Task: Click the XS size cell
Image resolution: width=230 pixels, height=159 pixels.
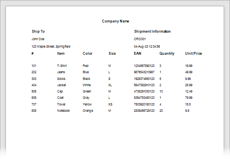Action: (x=110, y=104)
